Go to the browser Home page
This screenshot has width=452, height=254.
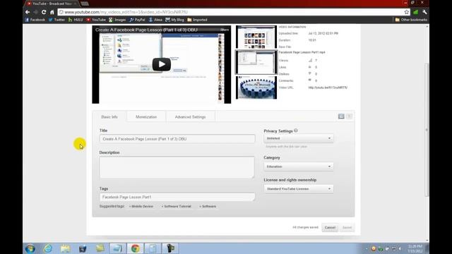click(52, 12)
